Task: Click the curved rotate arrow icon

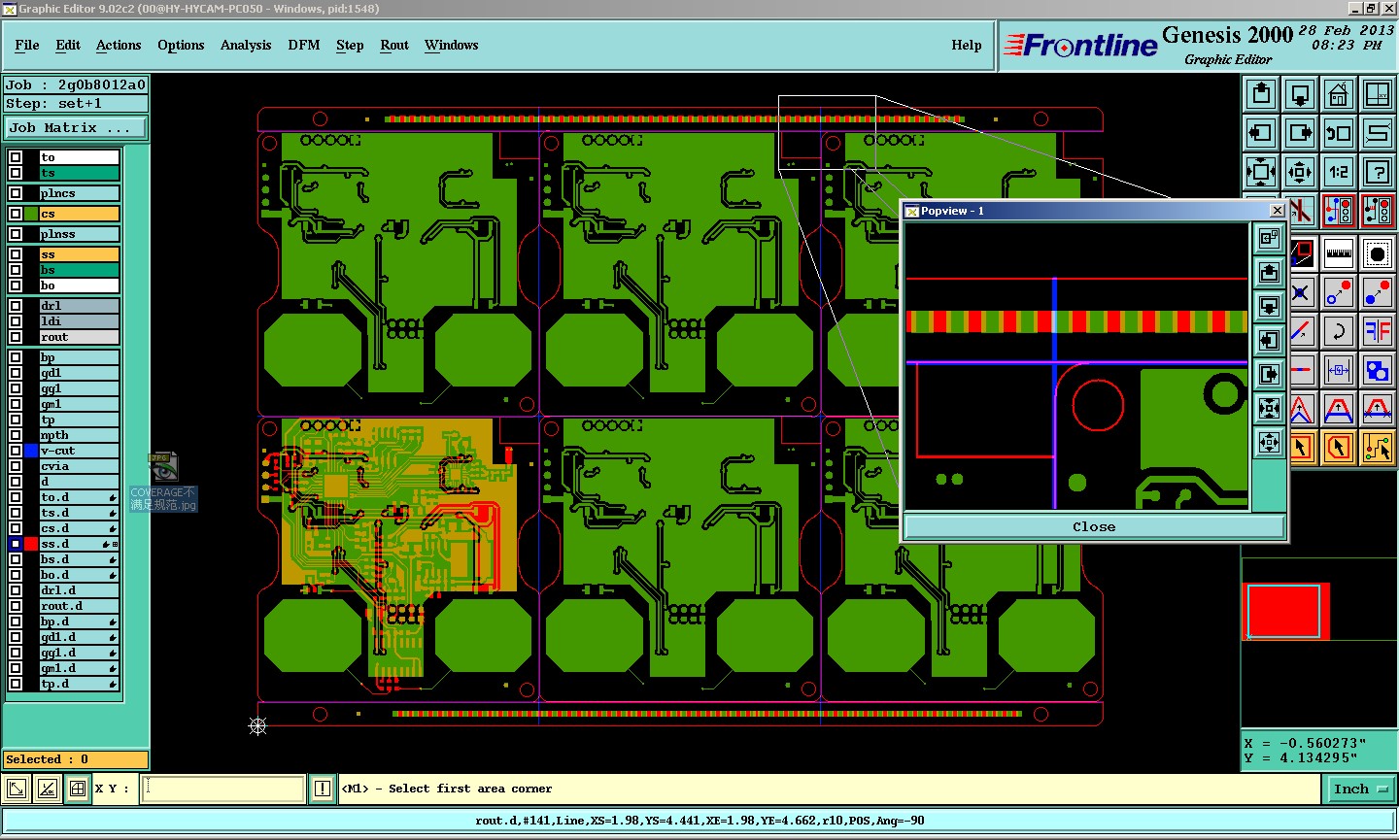Action: tap(1339, 331)
